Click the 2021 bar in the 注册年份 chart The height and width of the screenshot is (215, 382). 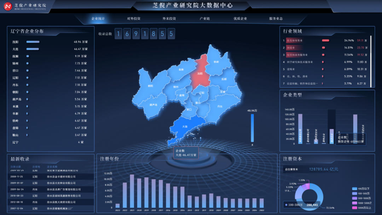(x=132, y=191)
